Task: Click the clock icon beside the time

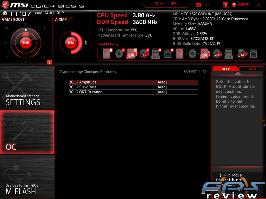Action: click(5, 13)
